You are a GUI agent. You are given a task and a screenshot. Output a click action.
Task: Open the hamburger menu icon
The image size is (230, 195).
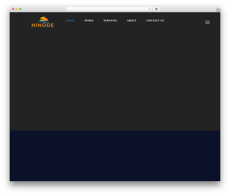click(x=207, y=22)
